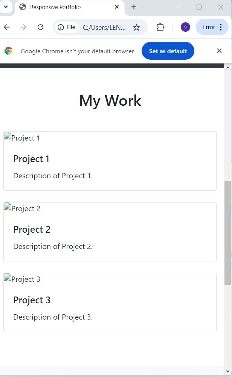232x377 pixels.
Task: Open the purple profile avatar
Action: (185, 27)
